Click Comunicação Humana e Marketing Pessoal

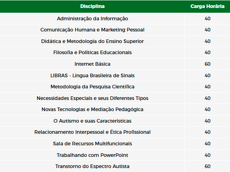coord(92,30)
